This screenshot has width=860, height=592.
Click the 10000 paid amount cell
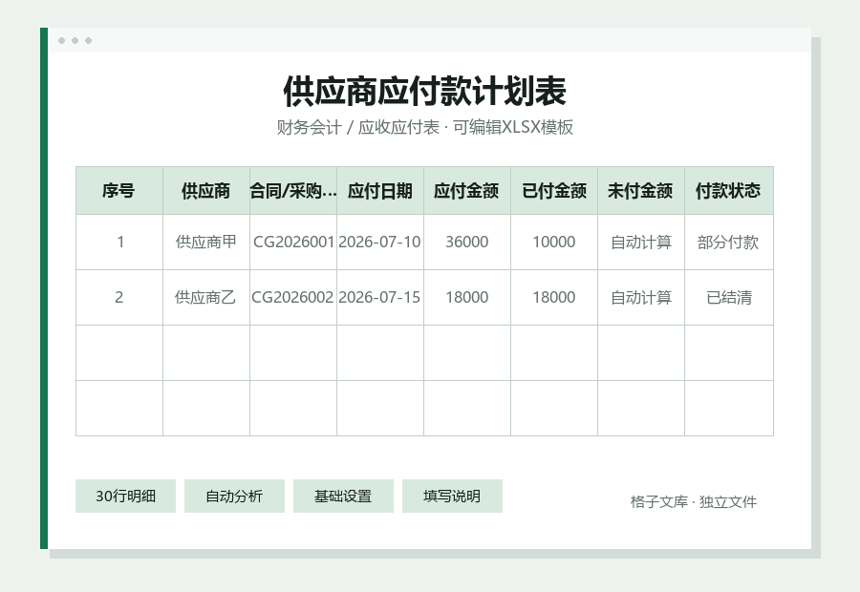pos(554,243)
